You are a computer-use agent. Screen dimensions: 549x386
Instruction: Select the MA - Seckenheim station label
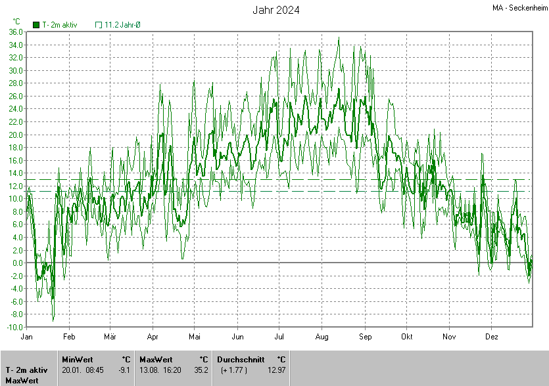(519, 8)
